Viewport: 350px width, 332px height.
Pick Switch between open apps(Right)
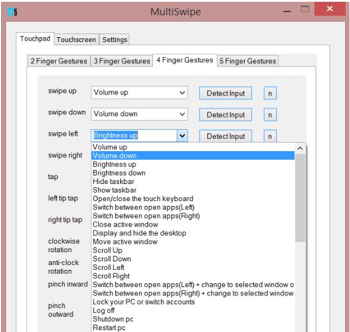coord(193,216)
